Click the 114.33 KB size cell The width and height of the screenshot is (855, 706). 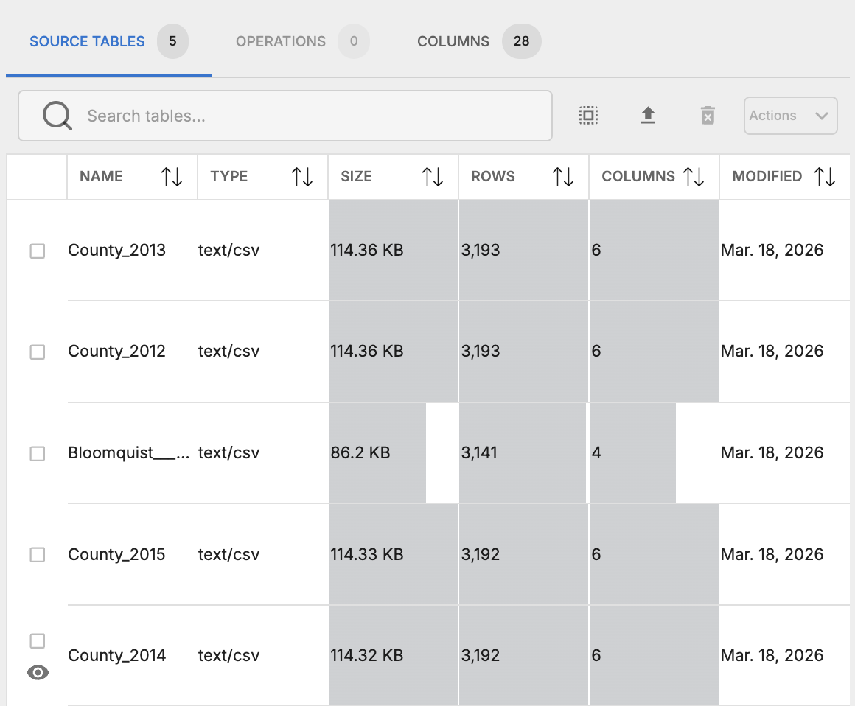pos(393,554)
